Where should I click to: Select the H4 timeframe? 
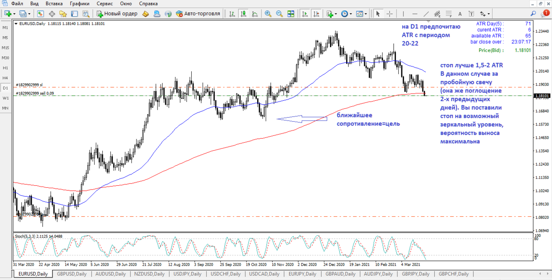[x=6, y=78]
